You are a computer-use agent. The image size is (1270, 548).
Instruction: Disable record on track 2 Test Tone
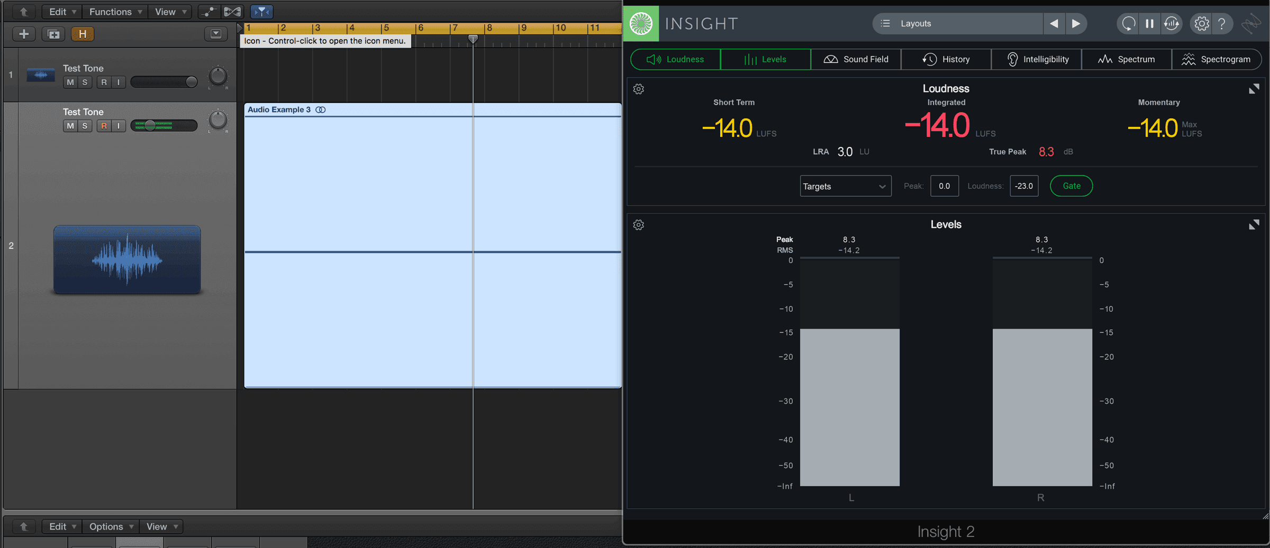tap(104, 126)
